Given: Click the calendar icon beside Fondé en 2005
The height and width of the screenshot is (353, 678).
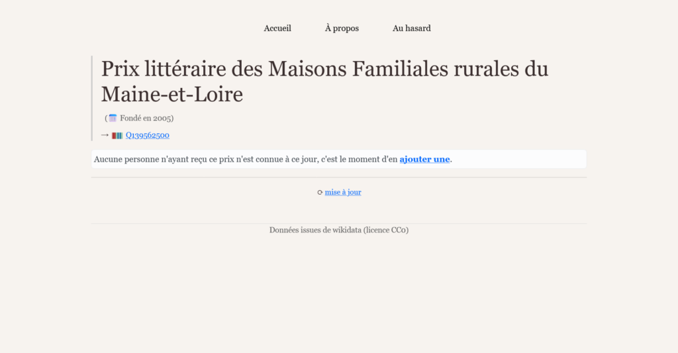Looking at the screenshot, I should [x=113, y=119].
